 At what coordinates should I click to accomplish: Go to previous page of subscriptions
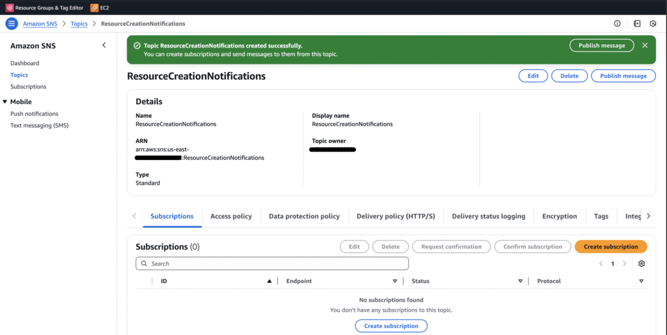[x=601, y=263]
